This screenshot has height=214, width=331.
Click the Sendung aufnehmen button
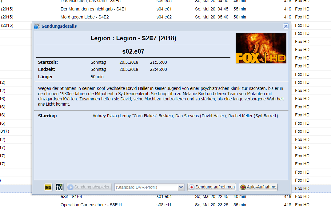coord(212,187)
